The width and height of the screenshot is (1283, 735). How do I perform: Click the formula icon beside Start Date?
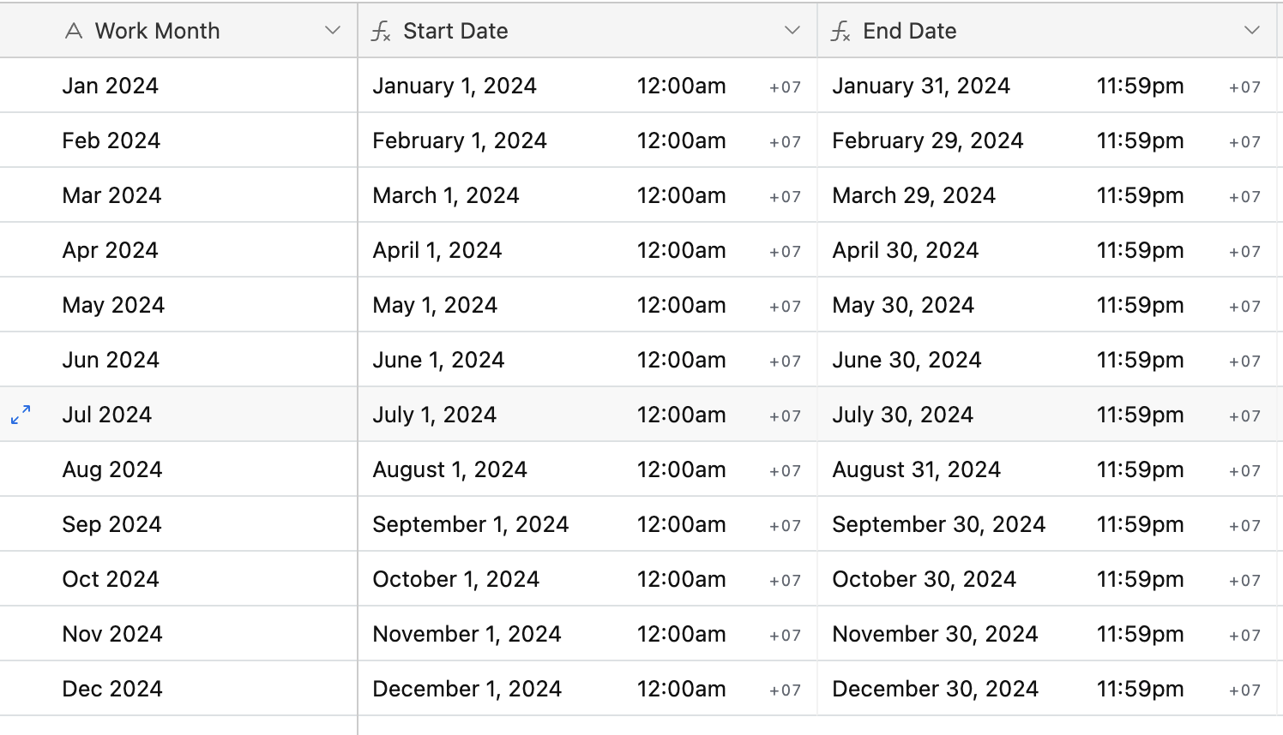tap(381, 32)
